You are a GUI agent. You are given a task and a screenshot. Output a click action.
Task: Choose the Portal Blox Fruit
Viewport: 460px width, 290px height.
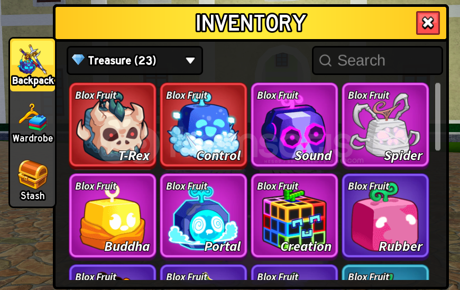tap(204, 217)
